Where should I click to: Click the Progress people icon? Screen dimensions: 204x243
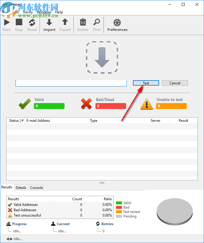(9, 224)
